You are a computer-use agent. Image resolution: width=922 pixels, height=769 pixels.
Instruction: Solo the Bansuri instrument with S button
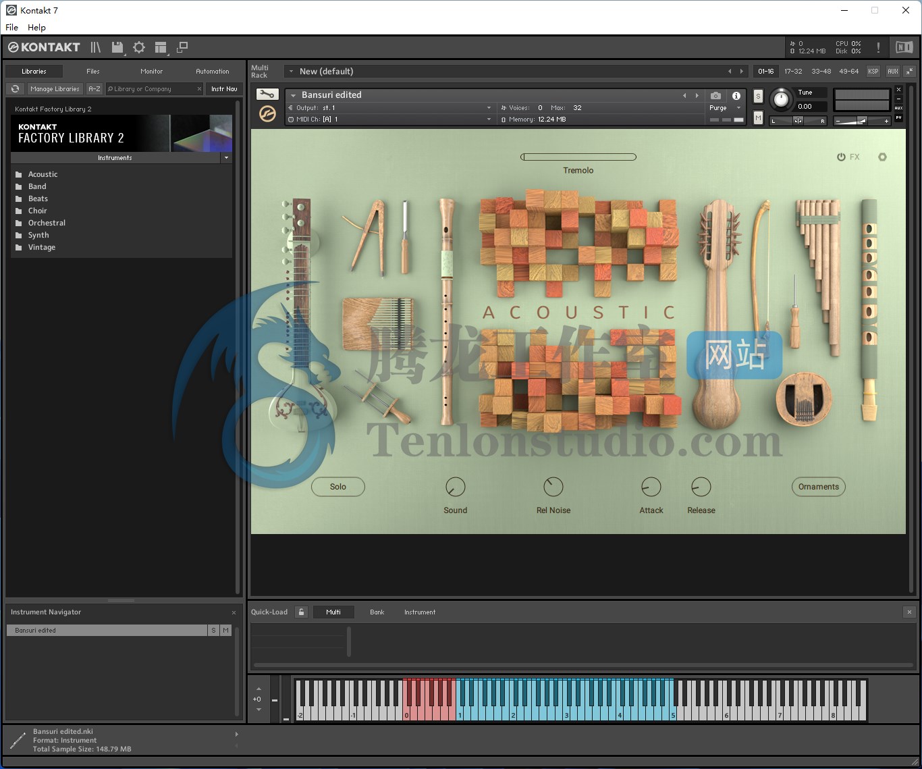pyautogui.click(x=758, y=97)
